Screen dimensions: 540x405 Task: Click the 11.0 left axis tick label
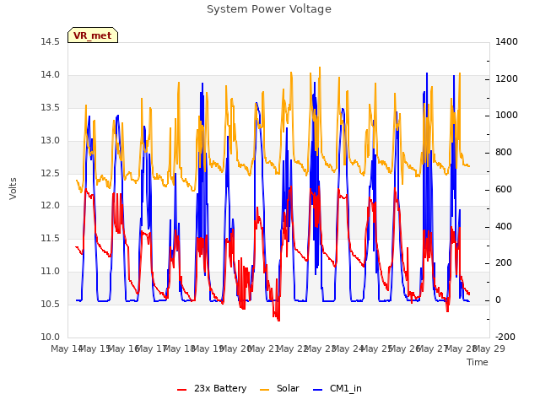50,272
